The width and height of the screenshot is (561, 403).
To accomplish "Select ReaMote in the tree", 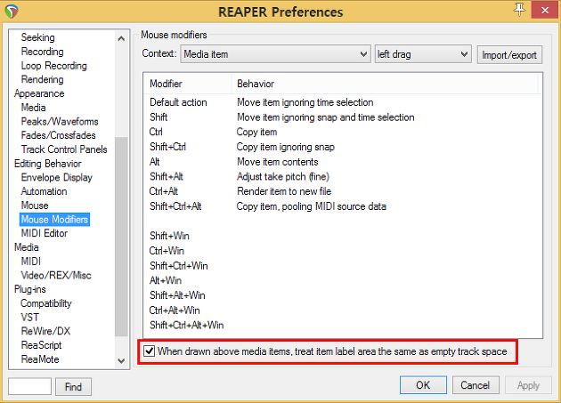I will pos(40,359).
